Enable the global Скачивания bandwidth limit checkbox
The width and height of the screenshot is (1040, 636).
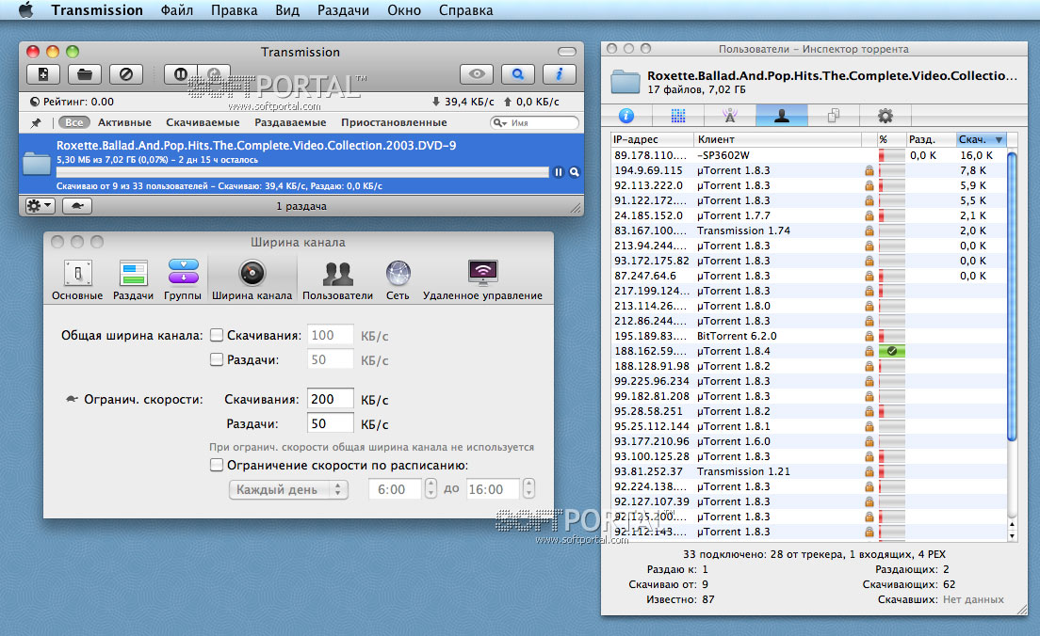pyautogui.click(x=217, y=335)
